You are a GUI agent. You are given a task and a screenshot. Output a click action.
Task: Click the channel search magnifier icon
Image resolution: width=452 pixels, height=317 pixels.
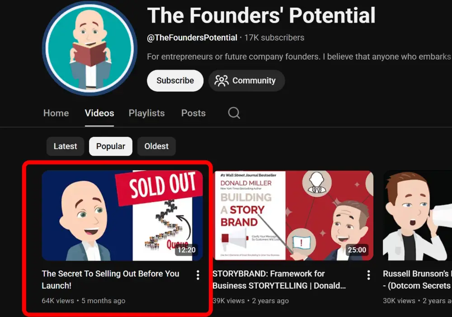tap(234, 113)
